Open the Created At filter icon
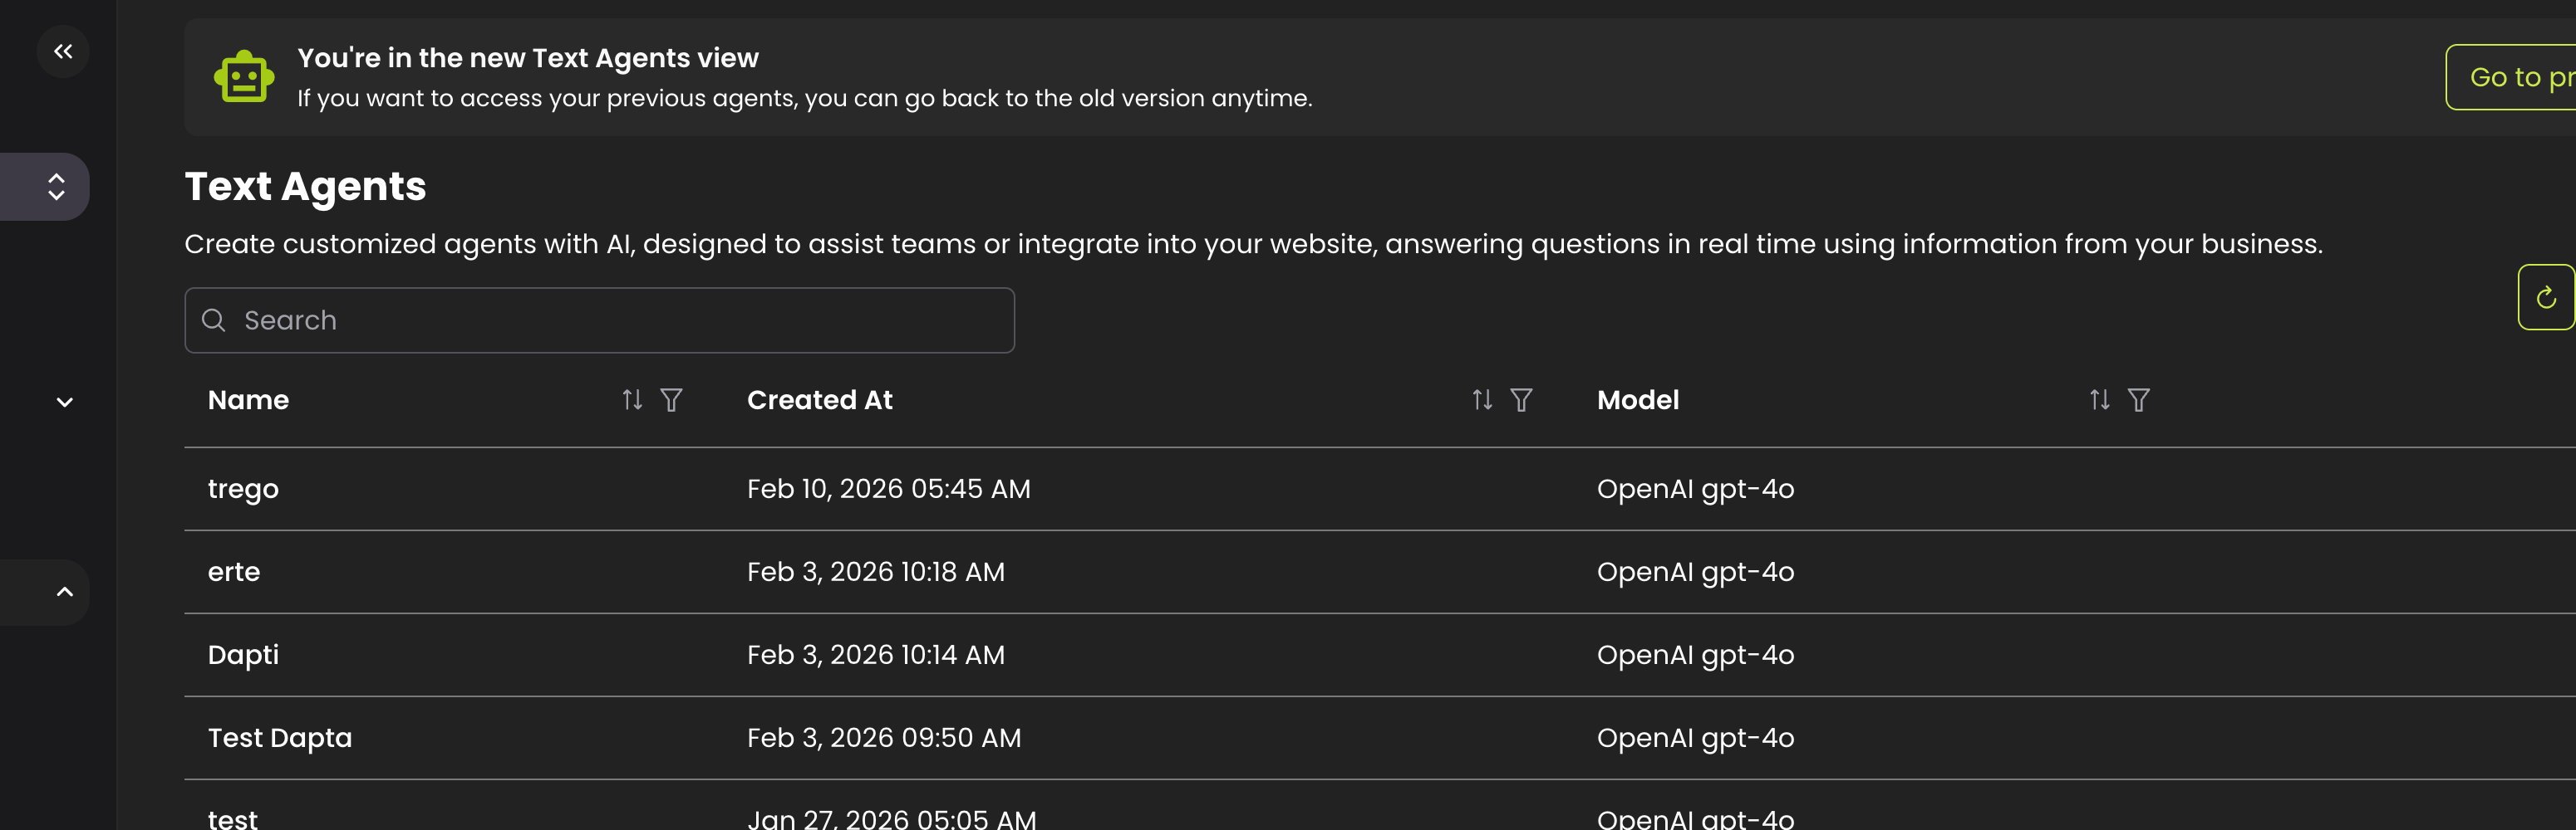The width and height of the screenshot is (2576, 830). 1522,399
